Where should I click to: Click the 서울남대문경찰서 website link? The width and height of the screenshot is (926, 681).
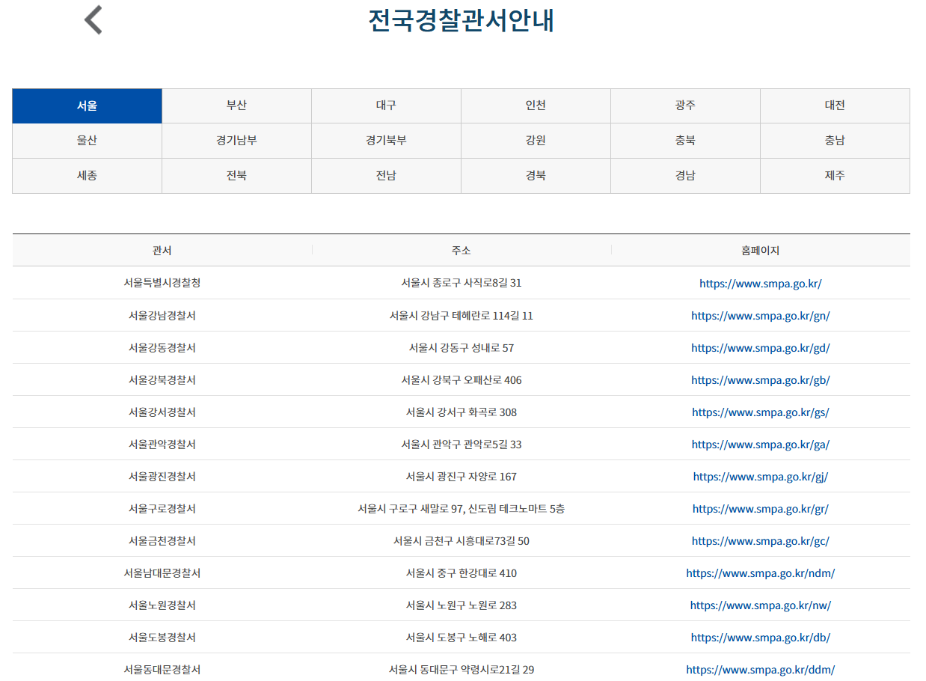click(x=761, y=572)
